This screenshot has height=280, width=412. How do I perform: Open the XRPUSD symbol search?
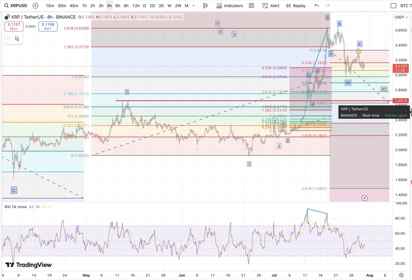tap(16, 6)
